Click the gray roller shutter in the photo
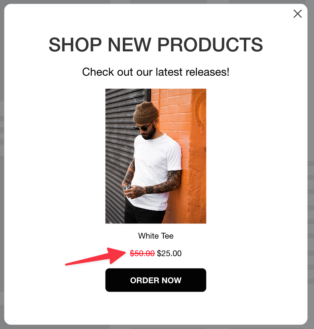 coord(120,147)
